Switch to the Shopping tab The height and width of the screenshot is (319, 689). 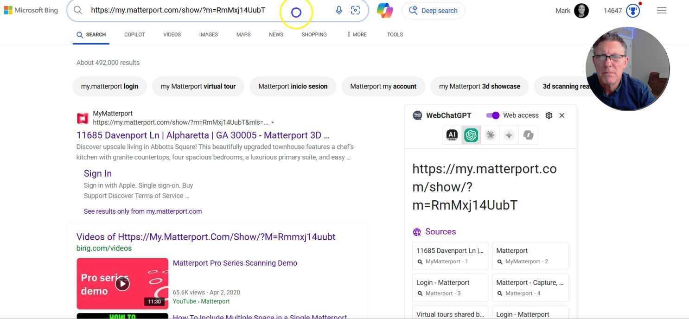(x=314, y=35)
